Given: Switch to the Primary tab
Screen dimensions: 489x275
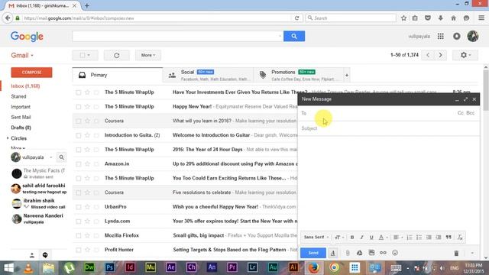Looking at the screenshot, I should [118, 75].
